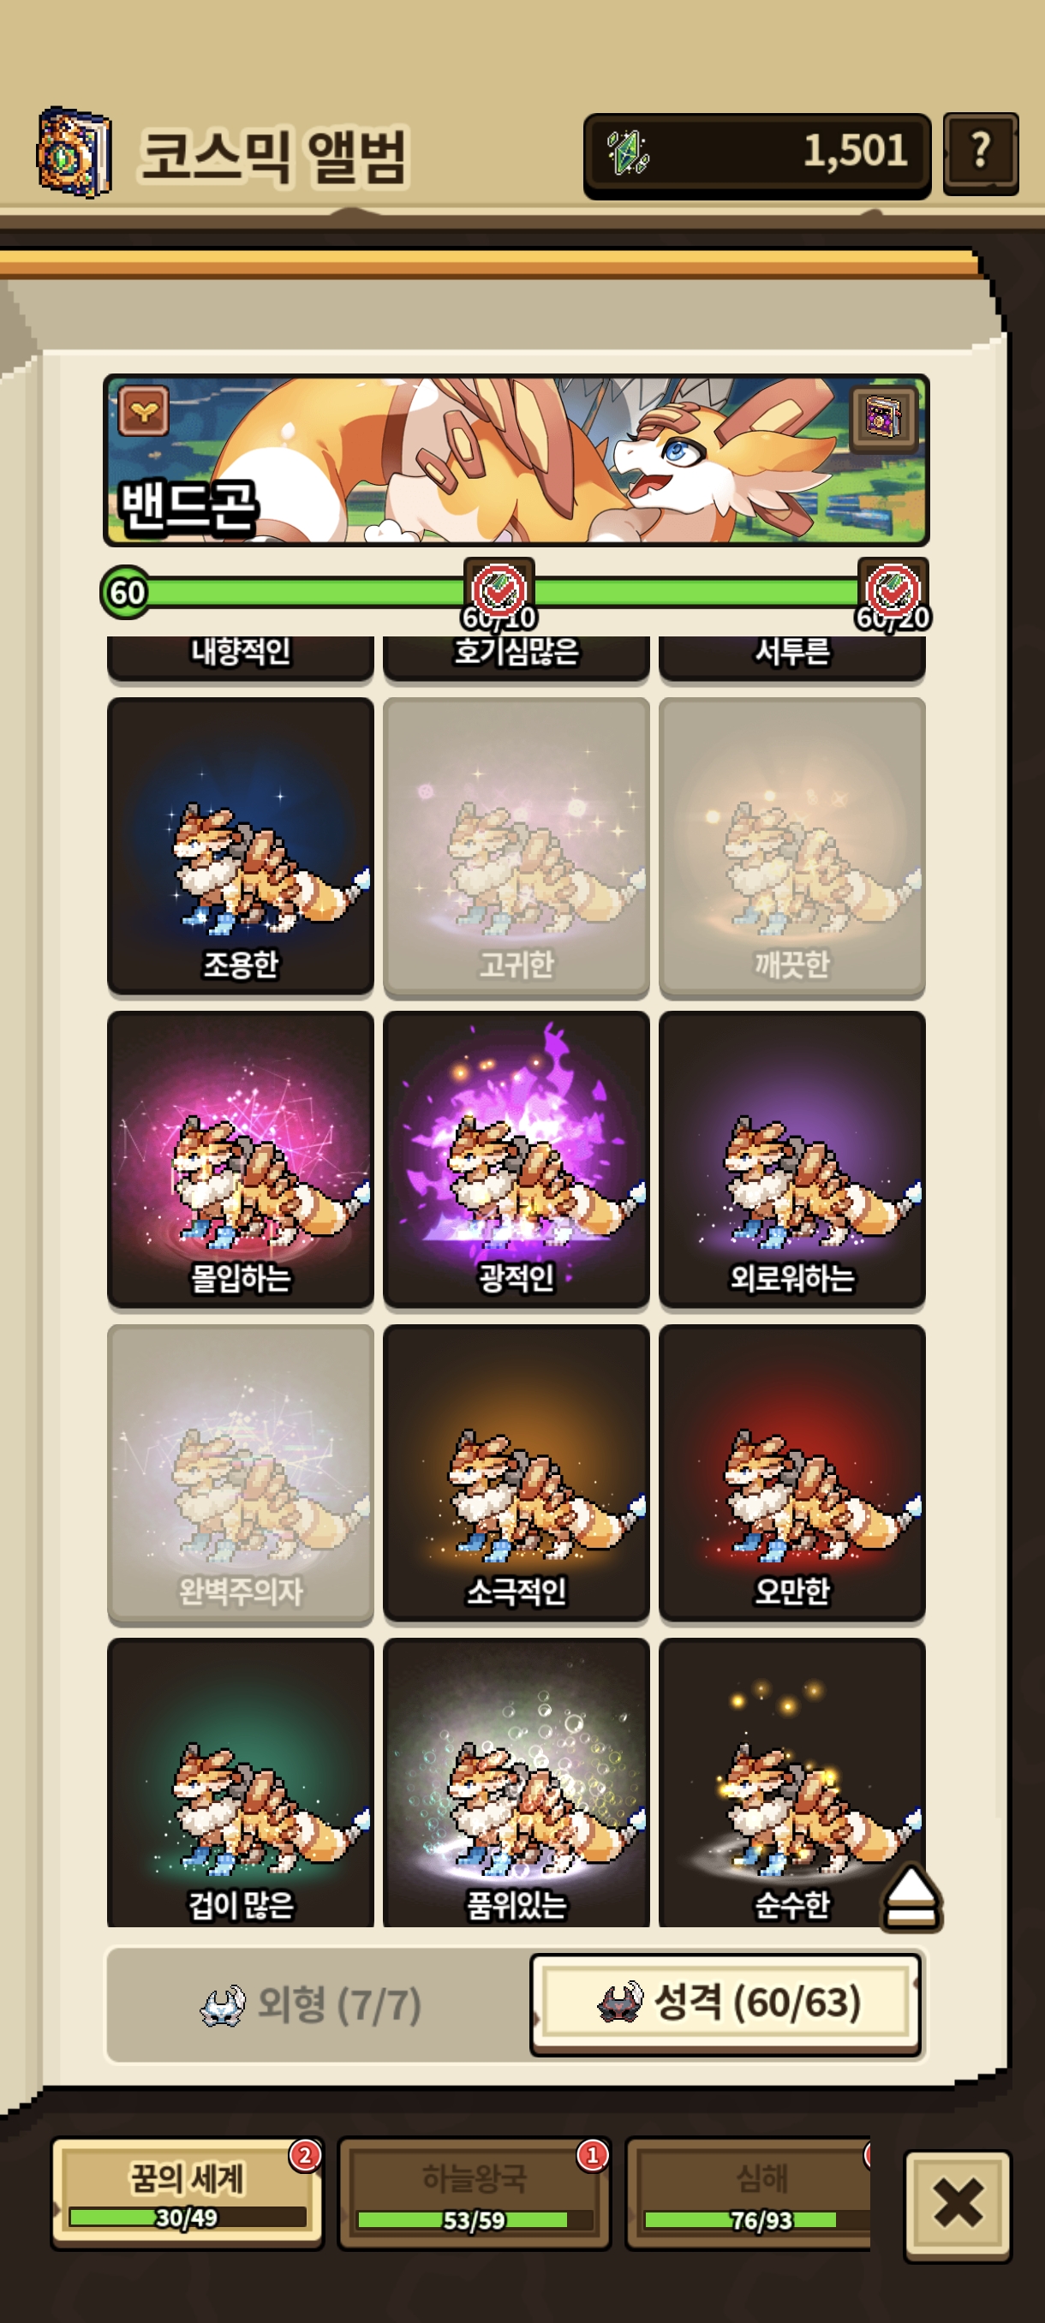
Task: Tap the green crystal currency icon
Action: pyautogui.click(x=628, y=152)
